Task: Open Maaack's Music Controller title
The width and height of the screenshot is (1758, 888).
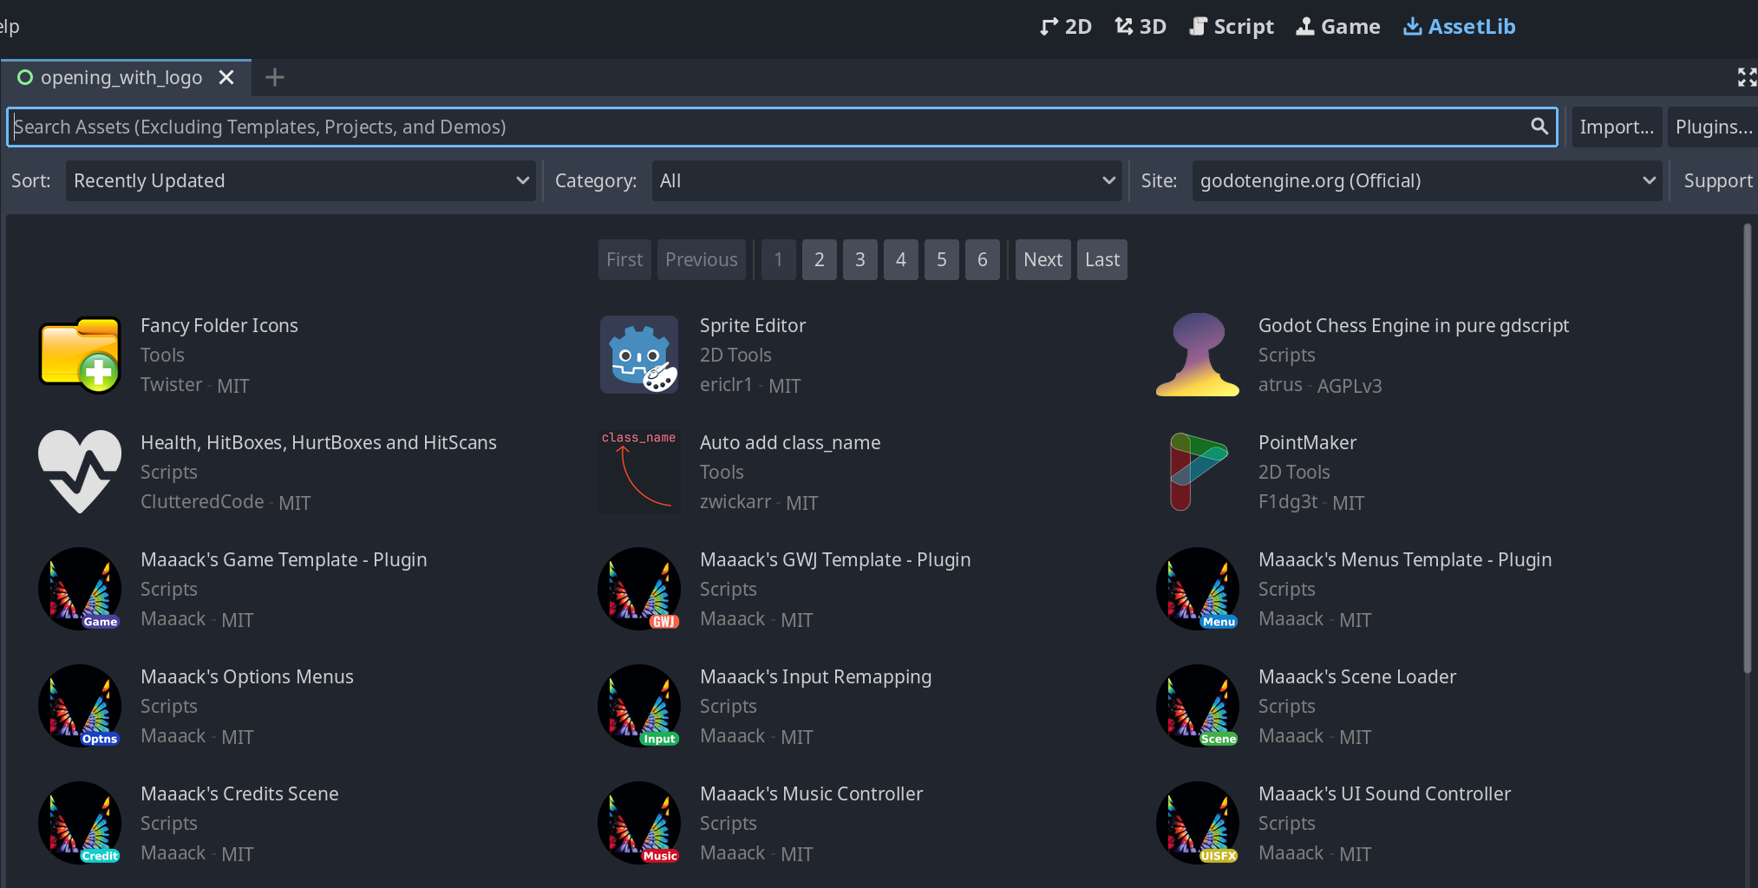Action: (811, 794)
